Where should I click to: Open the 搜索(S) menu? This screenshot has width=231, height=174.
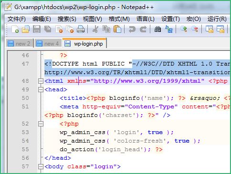67,19
